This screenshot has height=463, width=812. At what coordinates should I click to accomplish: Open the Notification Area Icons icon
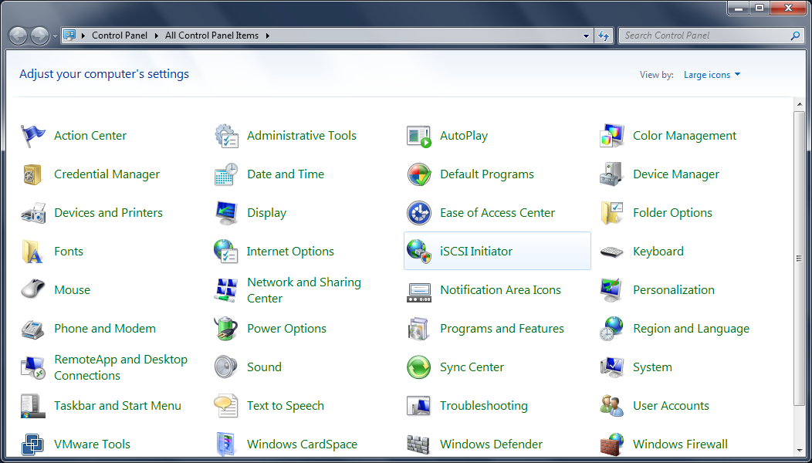(x=419, y=292)
